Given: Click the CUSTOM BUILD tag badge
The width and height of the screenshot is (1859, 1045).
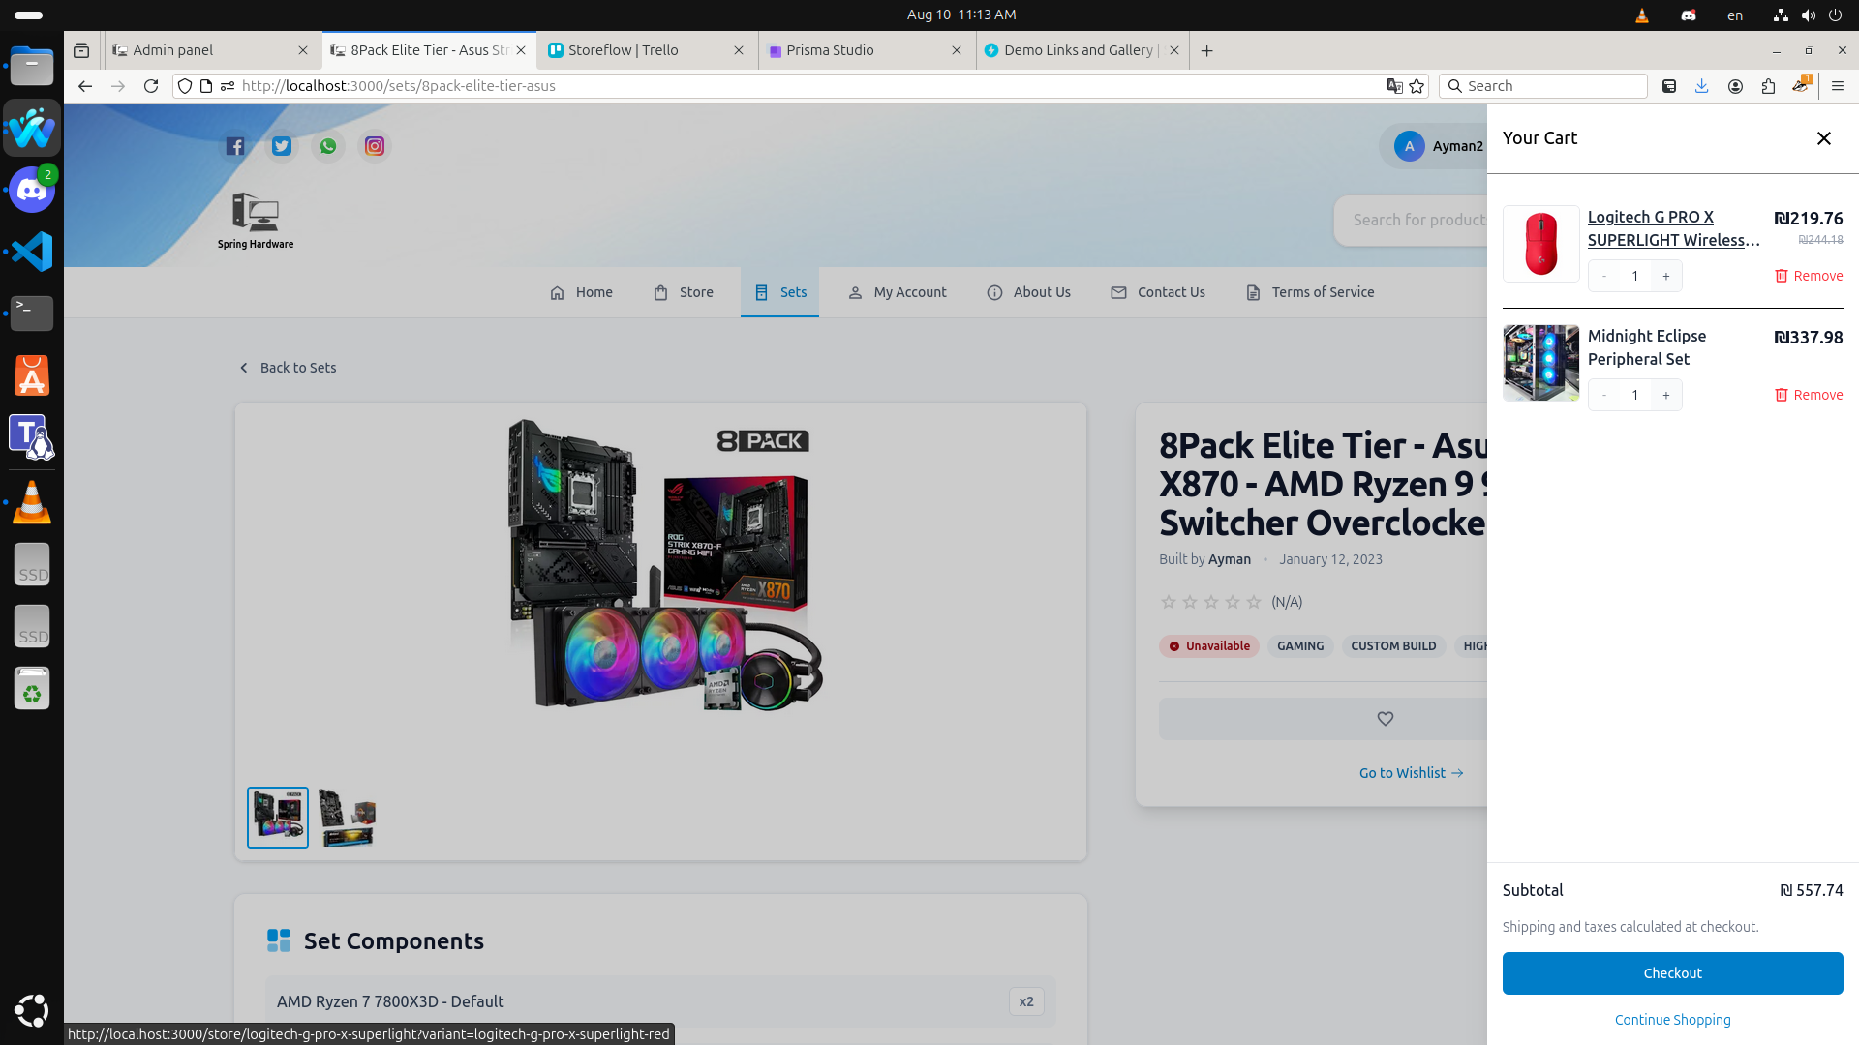Looking at the screenshot, I should tap(1393, 646).
